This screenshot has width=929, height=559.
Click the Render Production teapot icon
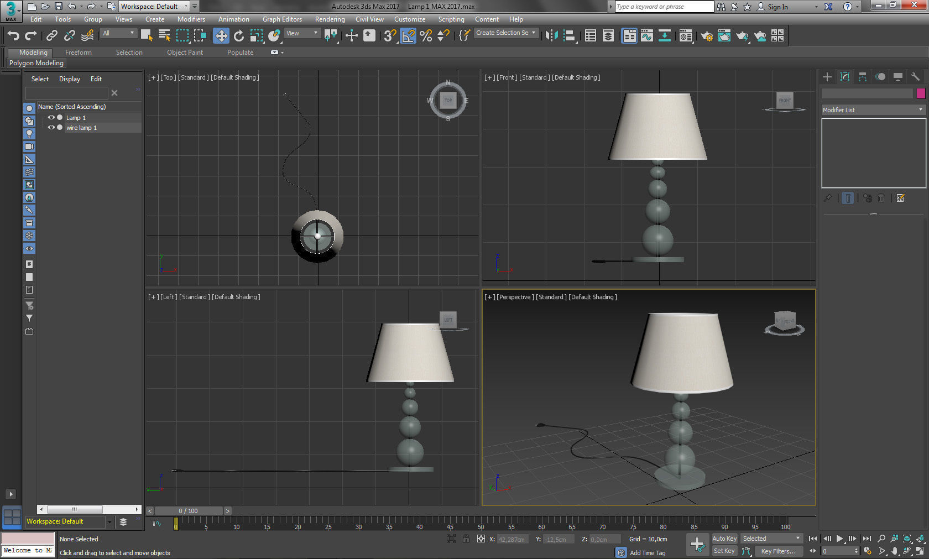click(742, 36)
